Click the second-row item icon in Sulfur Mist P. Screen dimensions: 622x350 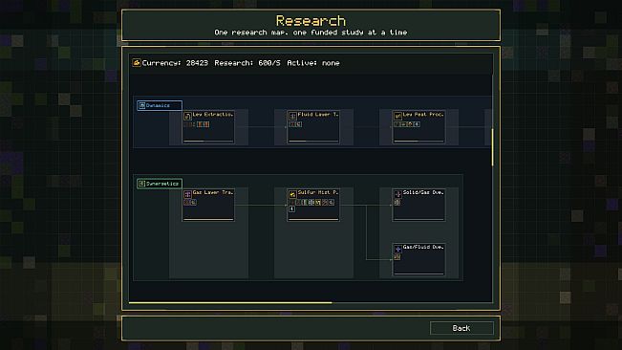pyautogui.click(x=291, y=208)
